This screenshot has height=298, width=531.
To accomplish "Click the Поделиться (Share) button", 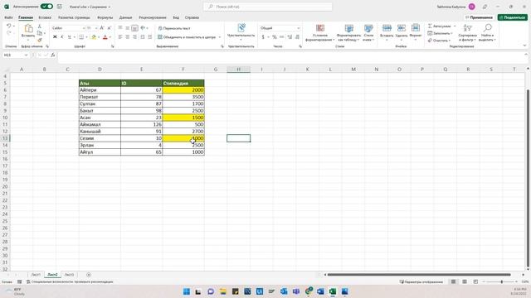I will tap(513, 17).
